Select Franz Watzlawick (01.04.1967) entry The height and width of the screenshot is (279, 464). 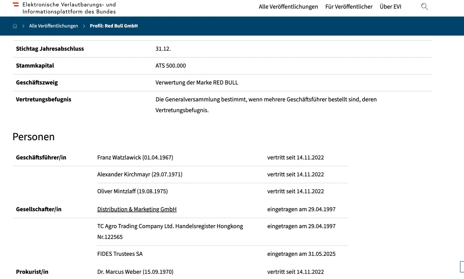pyautogui.click(x=135, y=158)
